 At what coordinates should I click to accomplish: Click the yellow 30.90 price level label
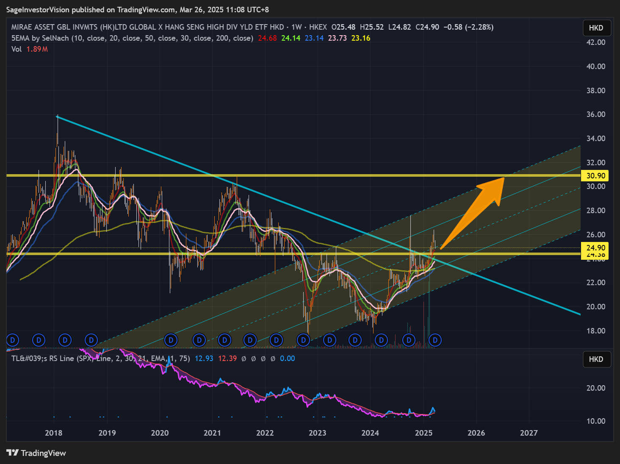point(595,175)
